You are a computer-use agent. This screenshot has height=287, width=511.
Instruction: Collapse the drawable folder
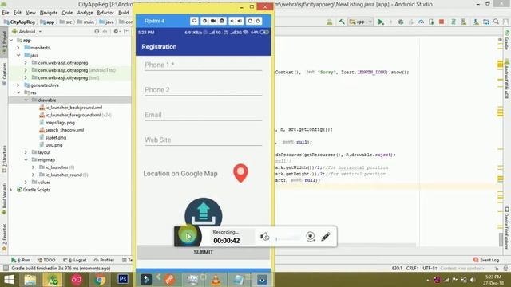tap(26, 100)
